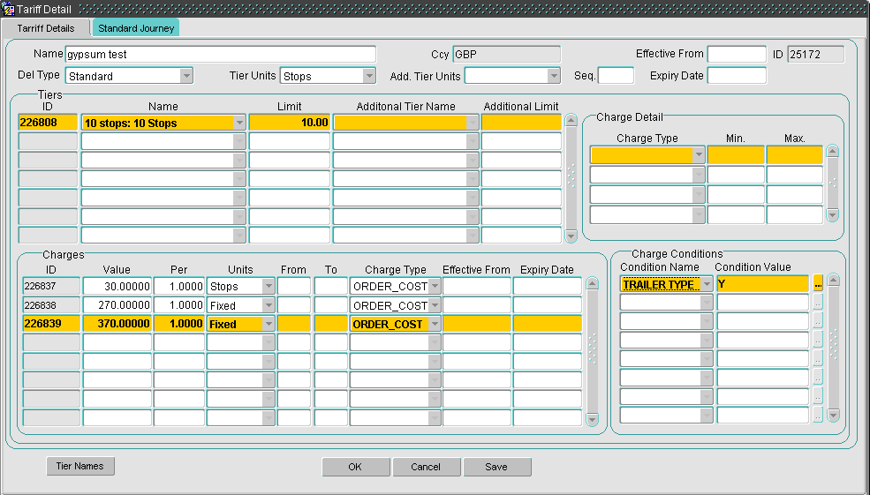870x495 pixels.
Task: Click ellipsis lookup button in second condition row
Action: (x=818, y=303)
